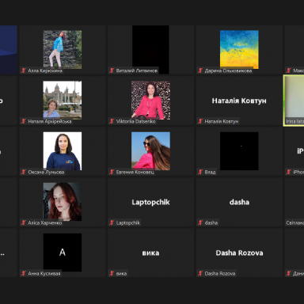Select the blue-yellow painting avatar of Дарина

[x=239, y=49]
